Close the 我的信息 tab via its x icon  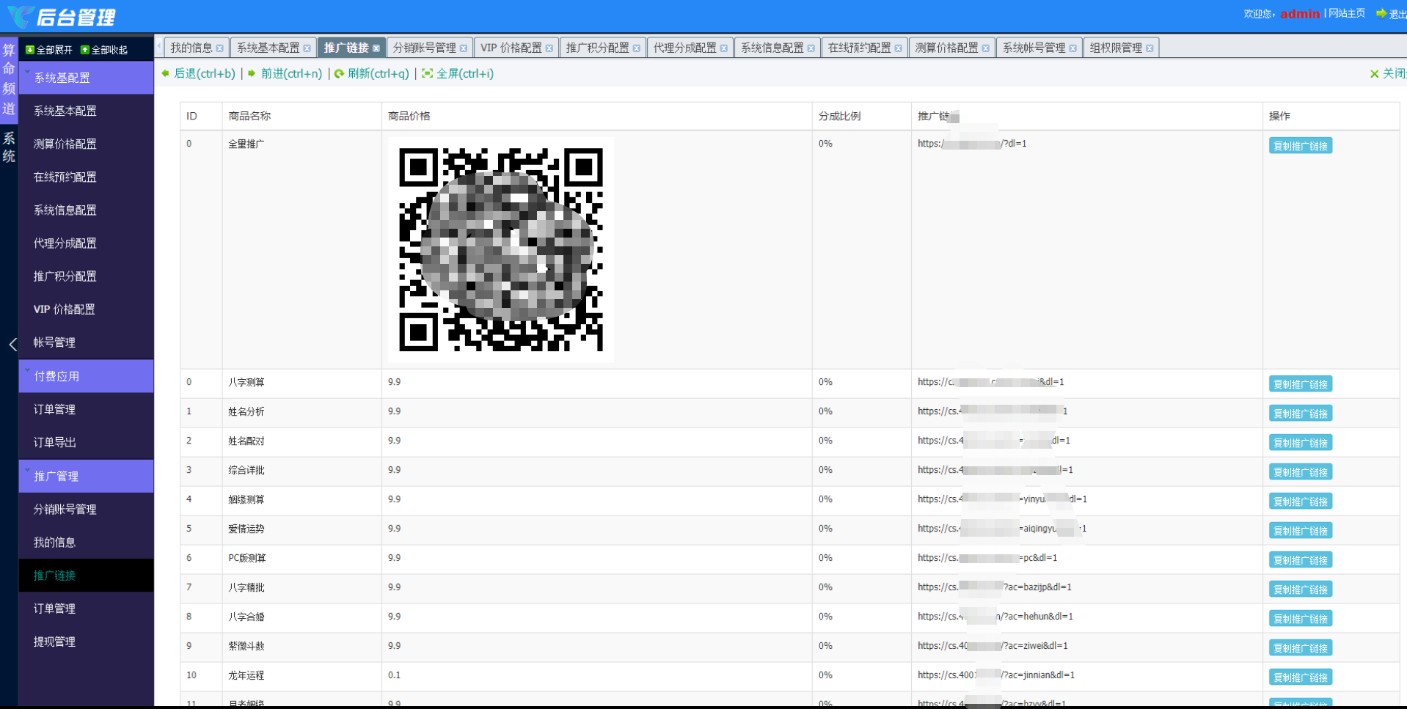[x=219, y=48]
